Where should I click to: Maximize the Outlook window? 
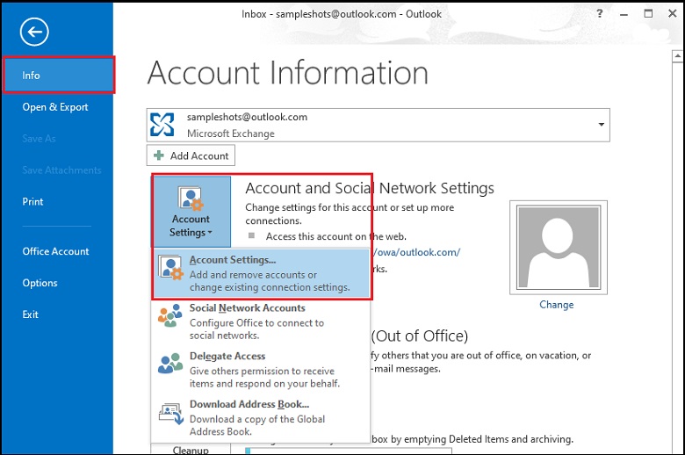[648, 13]
